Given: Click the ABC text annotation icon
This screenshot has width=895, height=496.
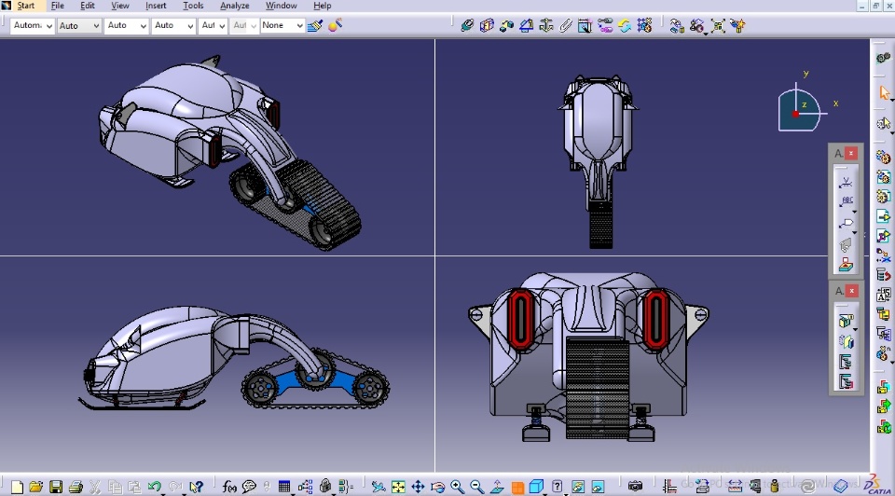Looking at the screenshot, I should [x=846, y=201].
